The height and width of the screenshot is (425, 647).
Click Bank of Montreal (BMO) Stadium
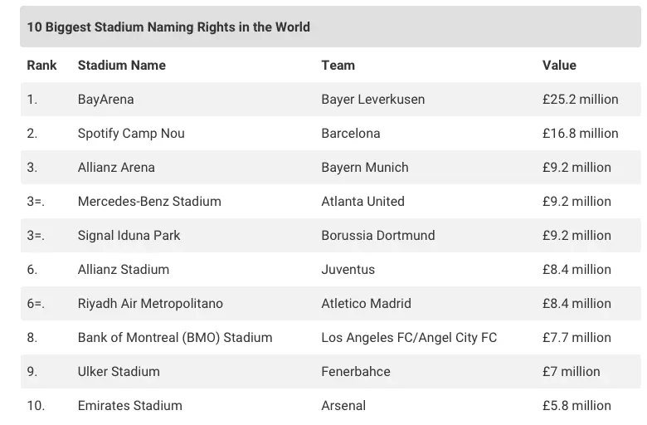pos(175,337)
